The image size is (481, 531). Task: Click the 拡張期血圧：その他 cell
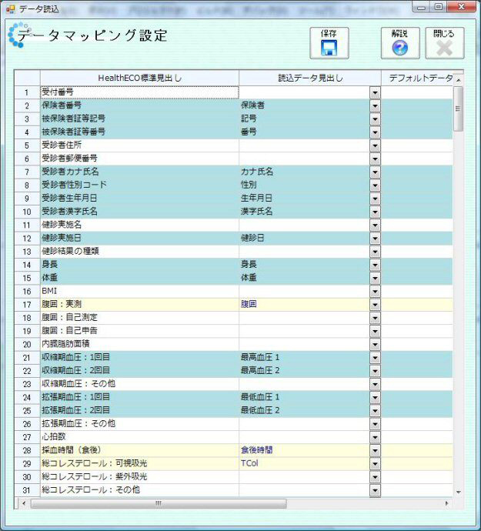139,424
